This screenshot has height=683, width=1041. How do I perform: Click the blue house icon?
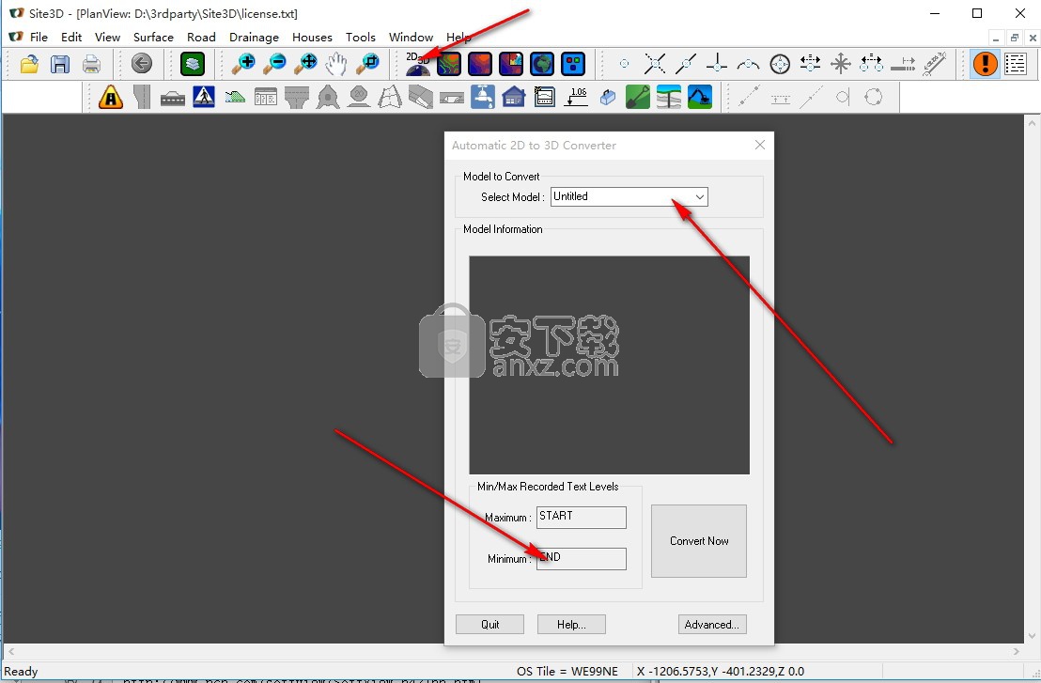(x=513, y=98)
